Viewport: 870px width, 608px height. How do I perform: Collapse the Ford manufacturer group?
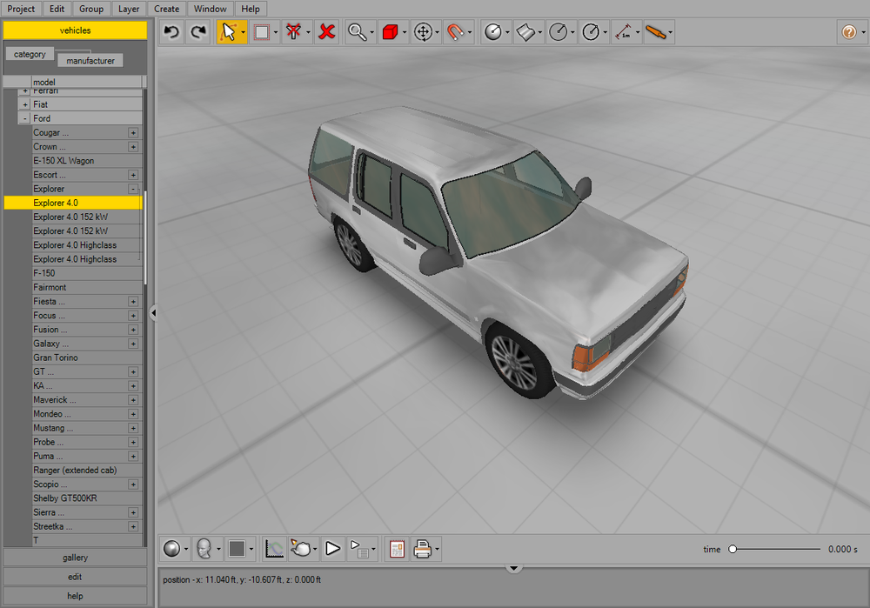(x=23, y=117)
